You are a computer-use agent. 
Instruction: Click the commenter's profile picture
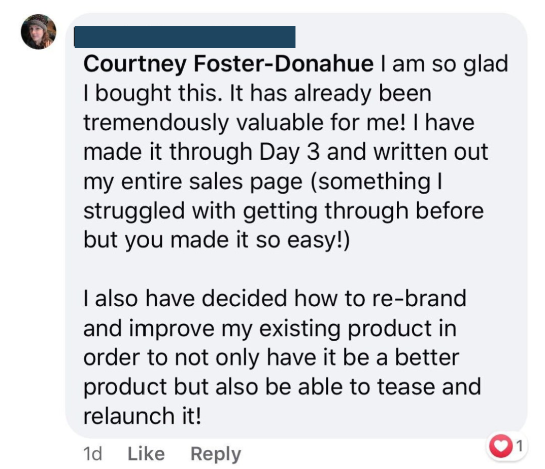point(38,32)
